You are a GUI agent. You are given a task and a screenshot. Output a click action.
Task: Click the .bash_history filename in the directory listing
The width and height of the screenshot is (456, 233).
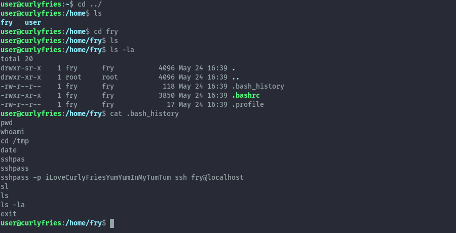(258, 86)
